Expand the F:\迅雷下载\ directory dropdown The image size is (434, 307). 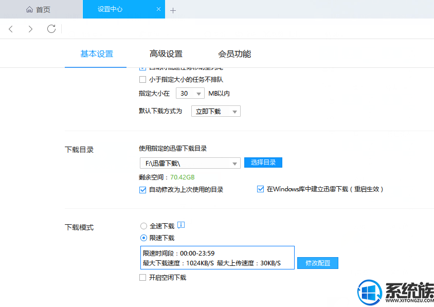(190, 163)
